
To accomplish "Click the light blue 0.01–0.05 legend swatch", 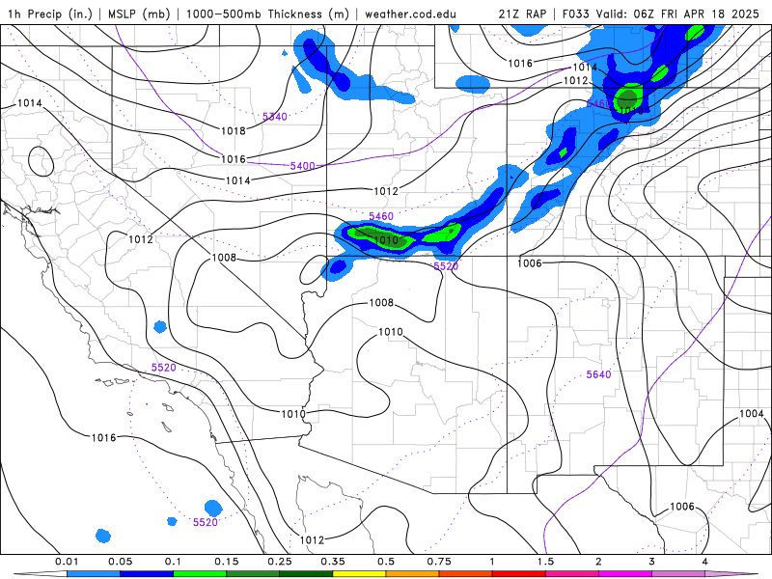I will tap(94, 574).
